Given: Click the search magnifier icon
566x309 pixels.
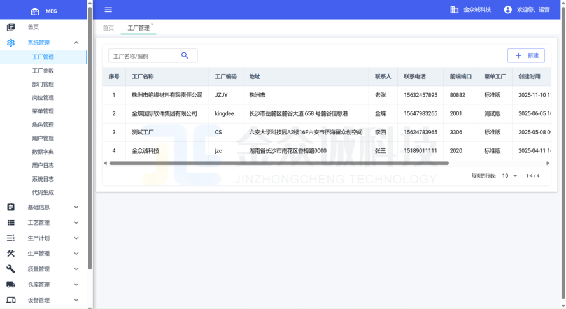Looking at the screenshot, I should click(x=185, y=55).
